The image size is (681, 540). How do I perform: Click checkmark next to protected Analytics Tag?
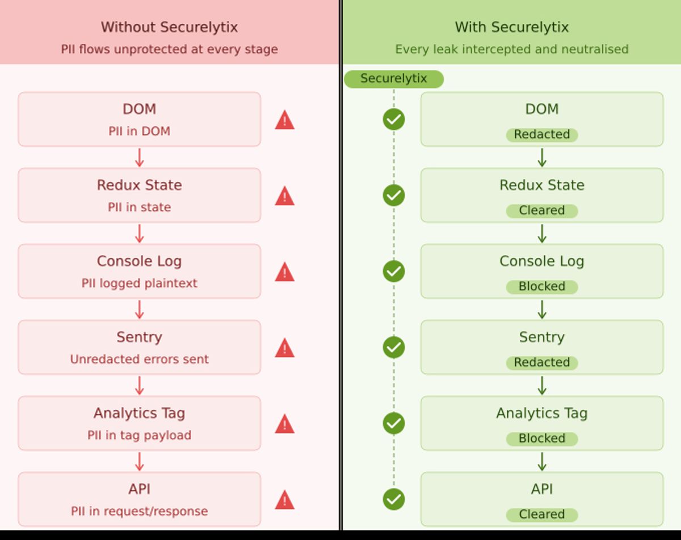394,423
